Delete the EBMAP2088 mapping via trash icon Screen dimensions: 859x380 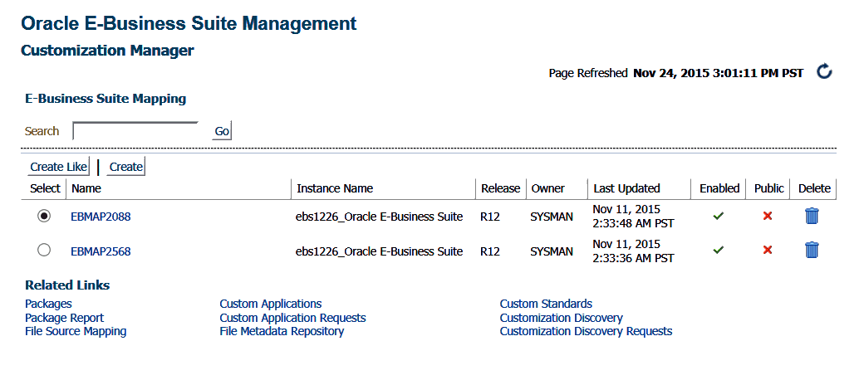(812, 217)
